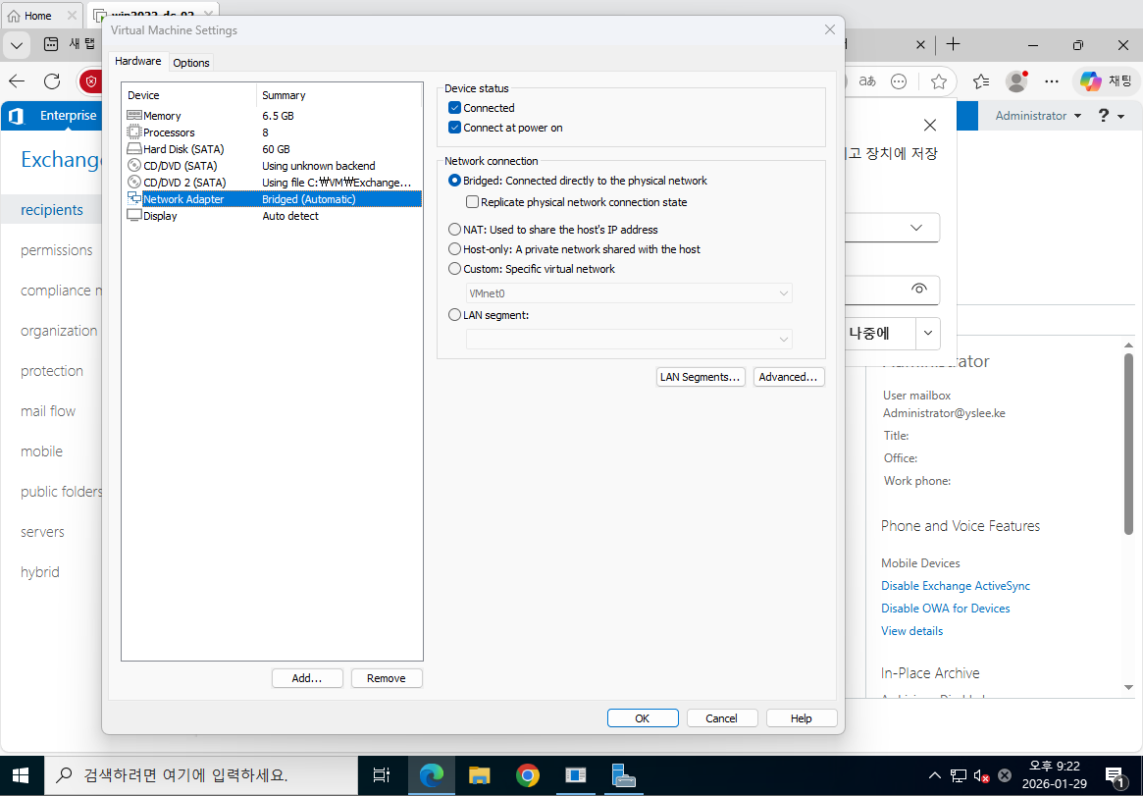Image resolution: width=1143 pixels, height=796 pixels.
Task: Open Task View on the taskbar
Action: [382, 774]
